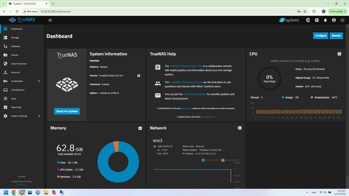Show hidden system tray icons
The image size is (349, 196).
[307, 192]
